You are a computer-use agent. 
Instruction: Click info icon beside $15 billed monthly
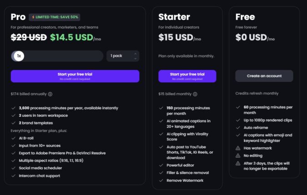click(195, 94)
